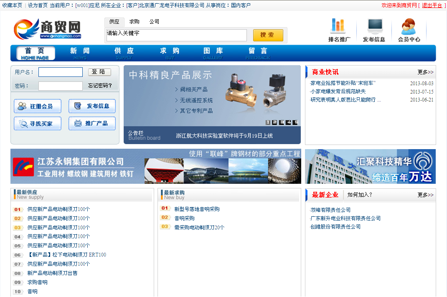The width and height of the screenshot is (447, 297).
Task: Open supply item 08 新产品电动剃须刀出售
Action: (x=53, y=273)
